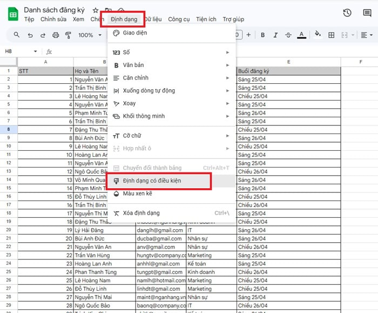Click the search menus magnifier icon
Screen dimensions: 378x313
point(17,35)
